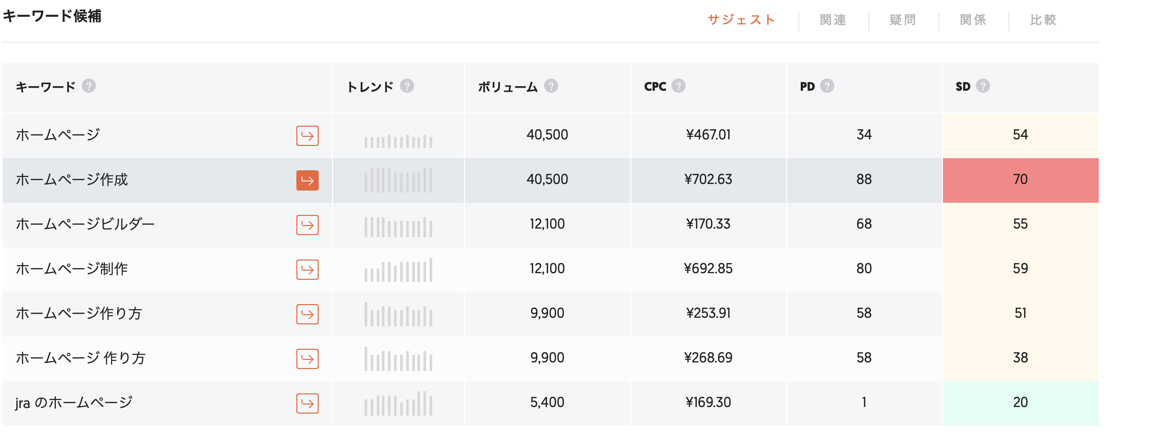Select the 比較 tab
This screenshot has width=1150, height=444.
point(1043,20)
